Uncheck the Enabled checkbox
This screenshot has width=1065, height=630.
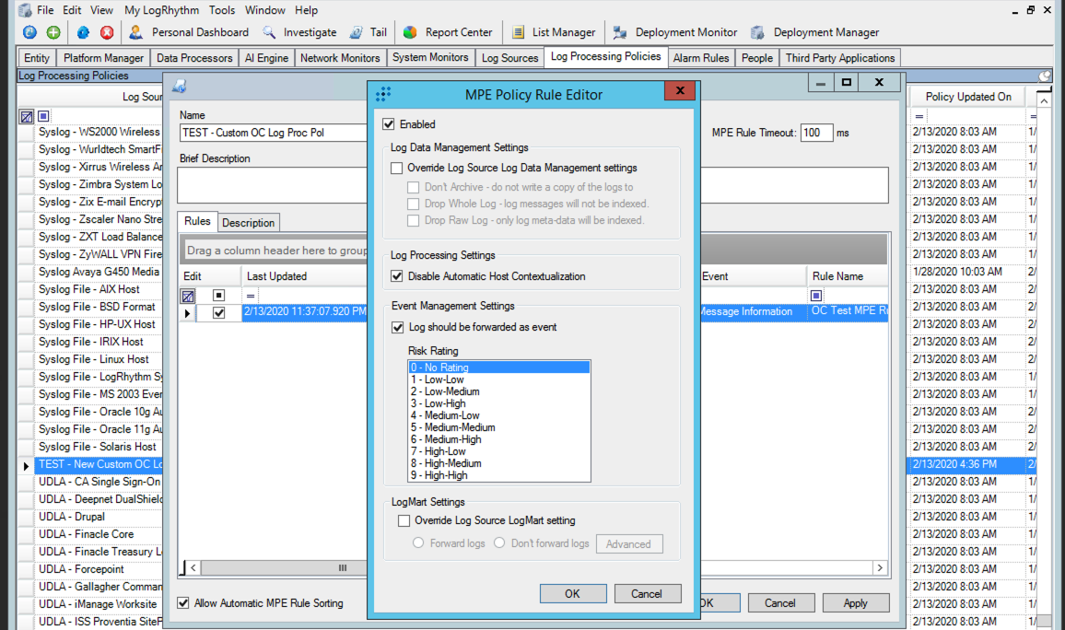389,124
